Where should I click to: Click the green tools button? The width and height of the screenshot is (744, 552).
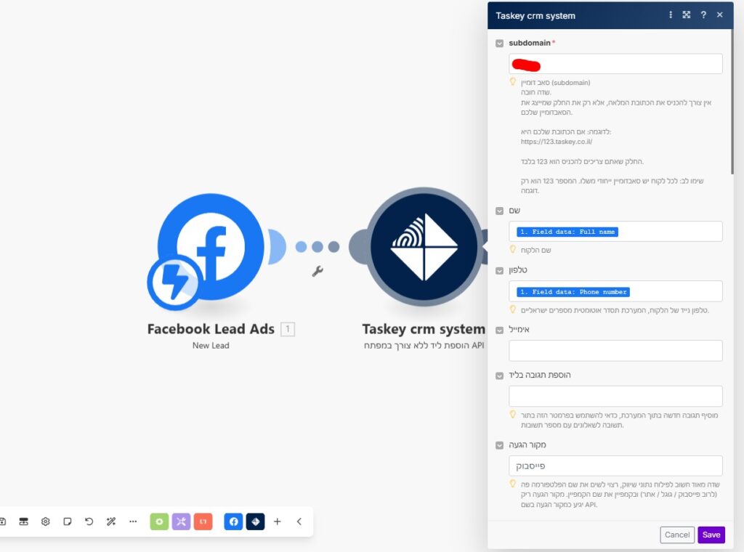[x=160, y=521]
